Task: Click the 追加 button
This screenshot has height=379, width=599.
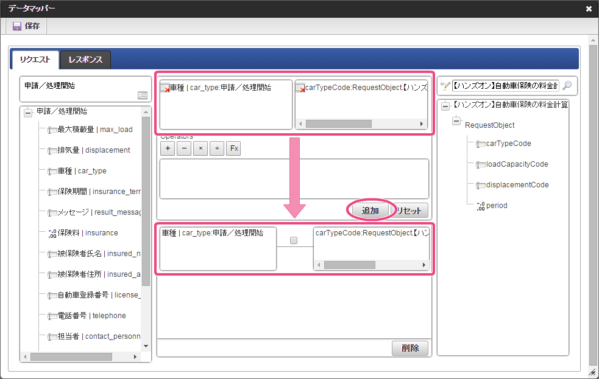Action: pyautogui.click(x=370, y=210)
